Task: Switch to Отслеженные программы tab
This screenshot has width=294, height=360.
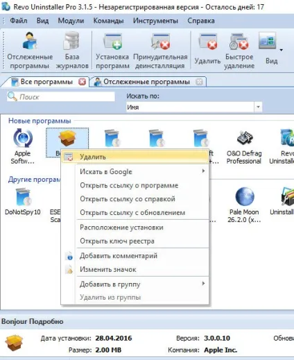Action: tap(146, 82)
